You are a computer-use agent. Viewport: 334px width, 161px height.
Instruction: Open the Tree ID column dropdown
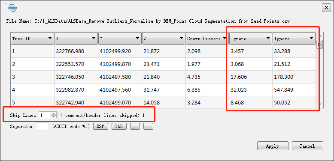[x=32, y=39]
